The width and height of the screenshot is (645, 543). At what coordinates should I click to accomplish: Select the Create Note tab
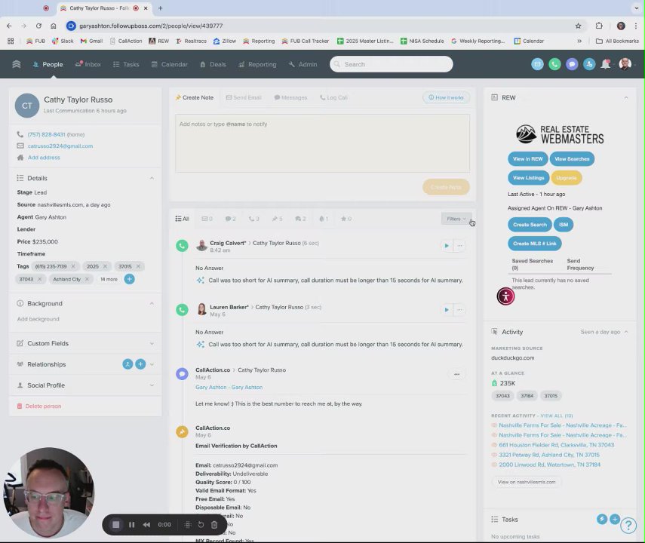pyautogui.click(x=194, y=98)
